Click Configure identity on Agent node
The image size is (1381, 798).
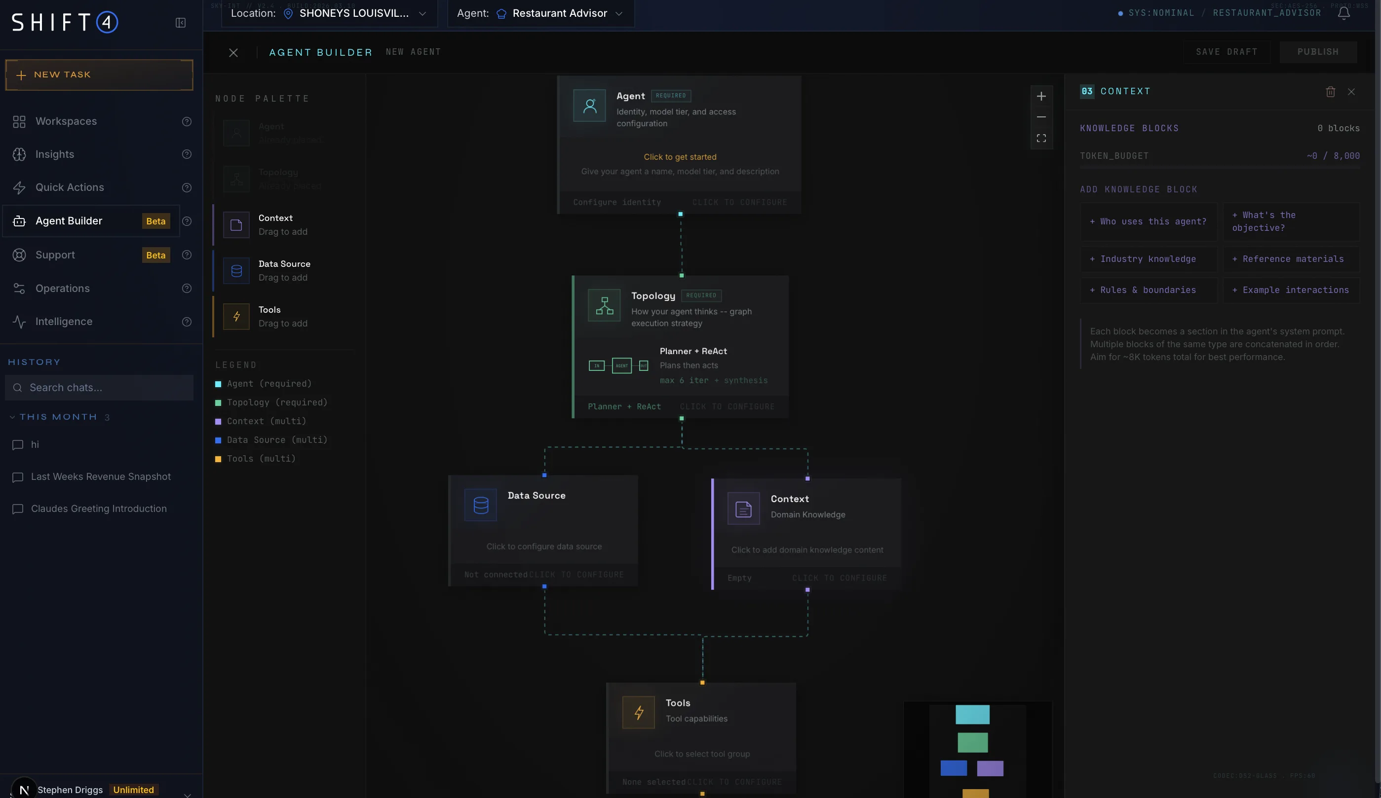pos(617,203)
